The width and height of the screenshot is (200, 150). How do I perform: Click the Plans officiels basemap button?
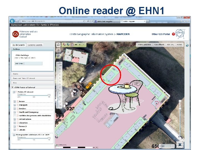(x=159, y=45)
